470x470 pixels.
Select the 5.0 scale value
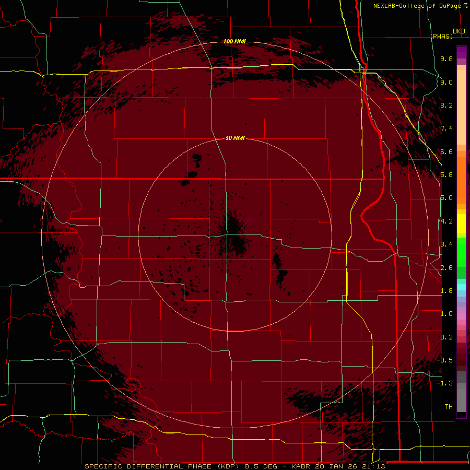446,198
